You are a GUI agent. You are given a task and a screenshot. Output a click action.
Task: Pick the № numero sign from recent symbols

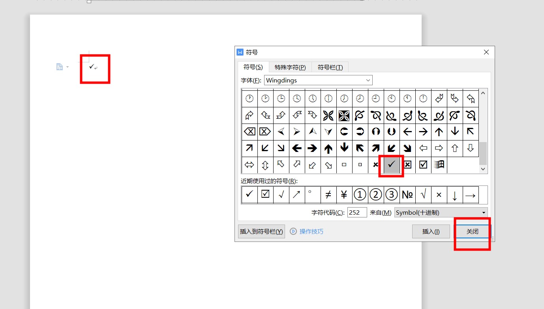(x=407, y=195)
